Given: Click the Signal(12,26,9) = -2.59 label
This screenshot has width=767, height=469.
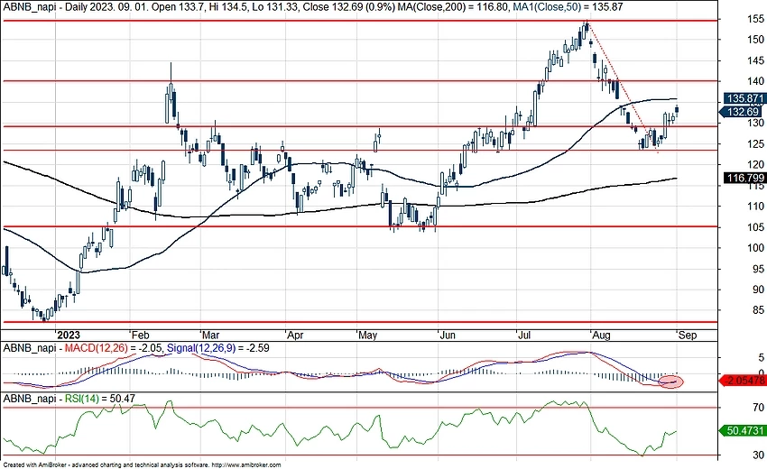Looking at the screenshot, I should click(x=217, y=348).
